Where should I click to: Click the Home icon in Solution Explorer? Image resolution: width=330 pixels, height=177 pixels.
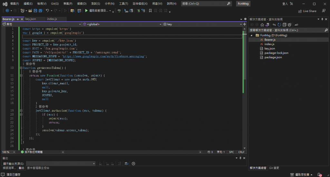coord(262,24)
